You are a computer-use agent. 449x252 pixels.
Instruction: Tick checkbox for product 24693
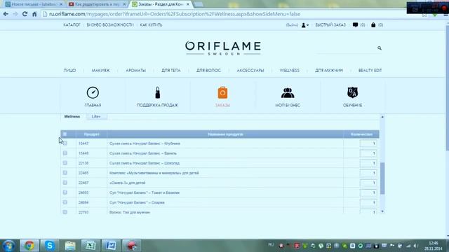tap(65, 192)
